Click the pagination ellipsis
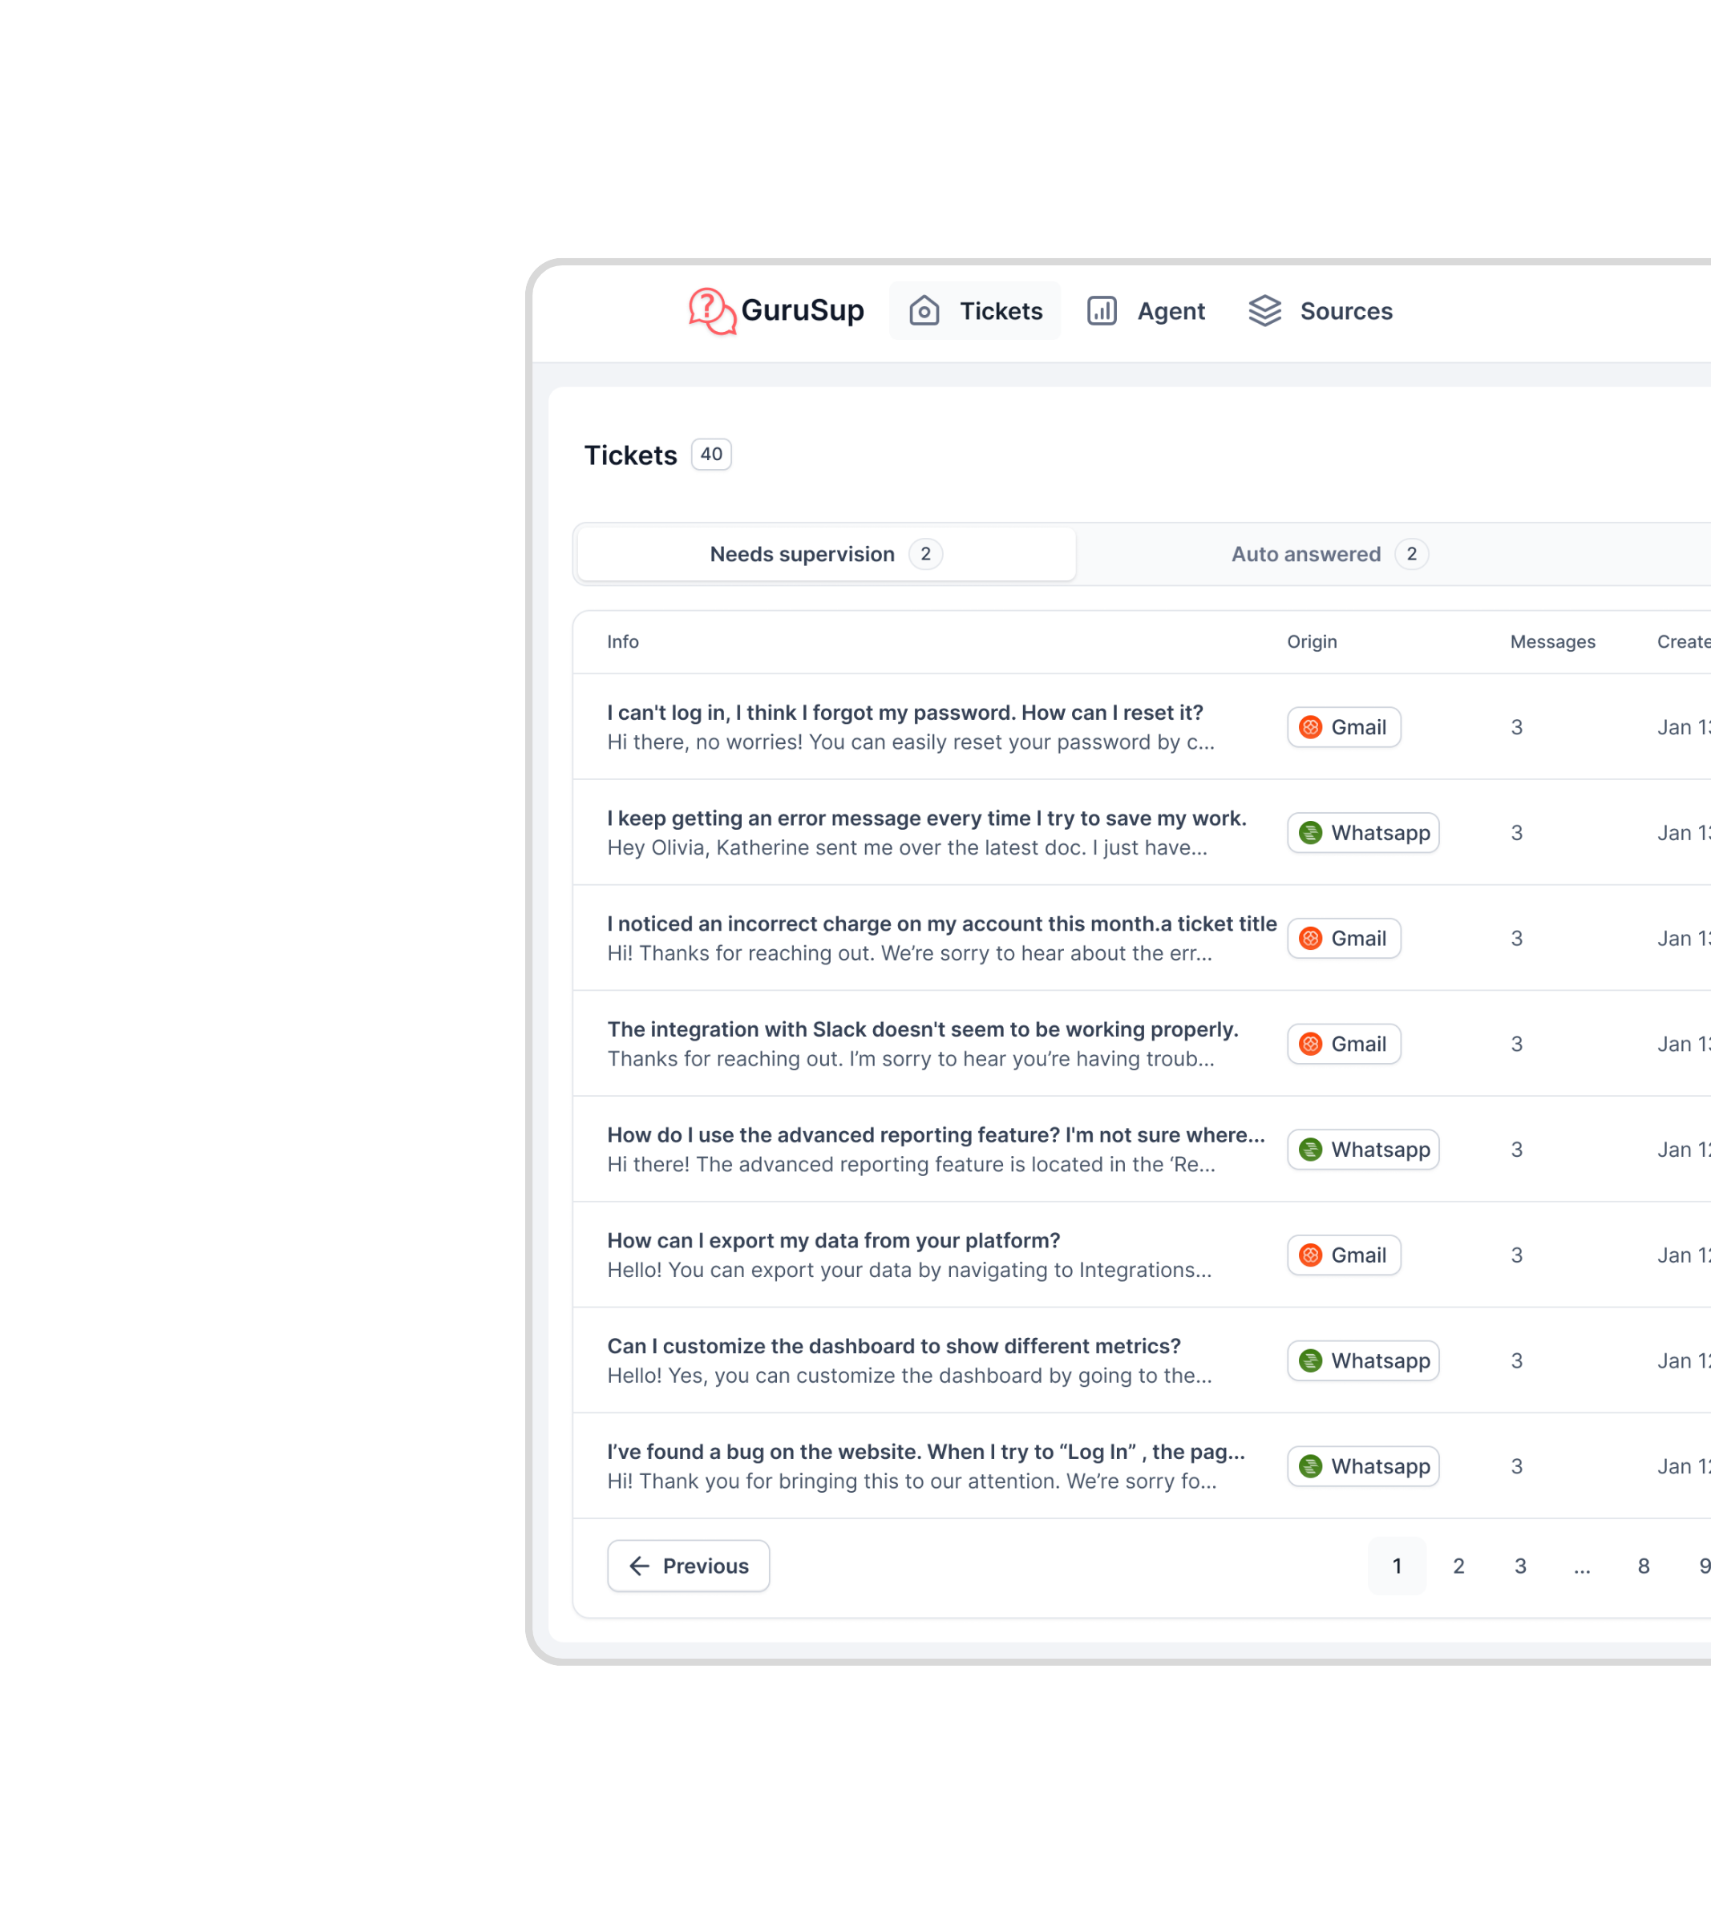 tap(1582, 1566)
